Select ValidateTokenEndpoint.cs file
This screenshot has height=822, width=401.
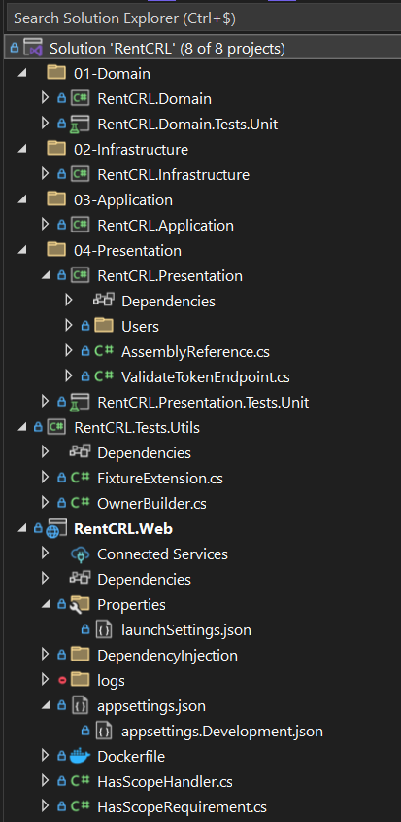point(205,376)
